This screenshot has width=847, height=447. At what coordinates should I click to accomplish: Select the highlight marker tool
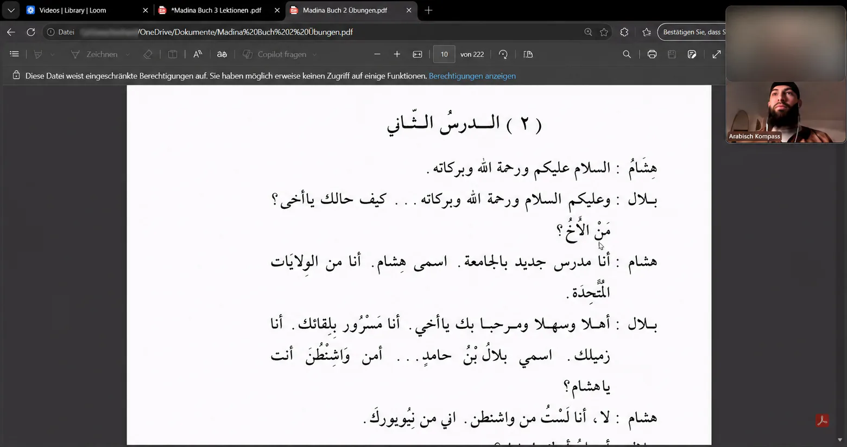pos(38,54)
